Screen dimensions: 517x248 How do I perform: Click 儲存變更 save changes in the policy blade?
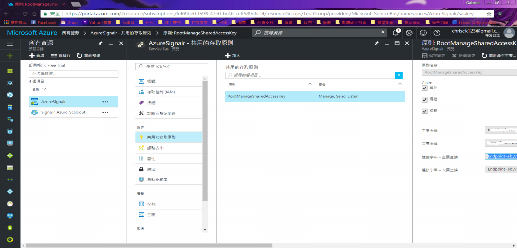[x=434, y=56]
